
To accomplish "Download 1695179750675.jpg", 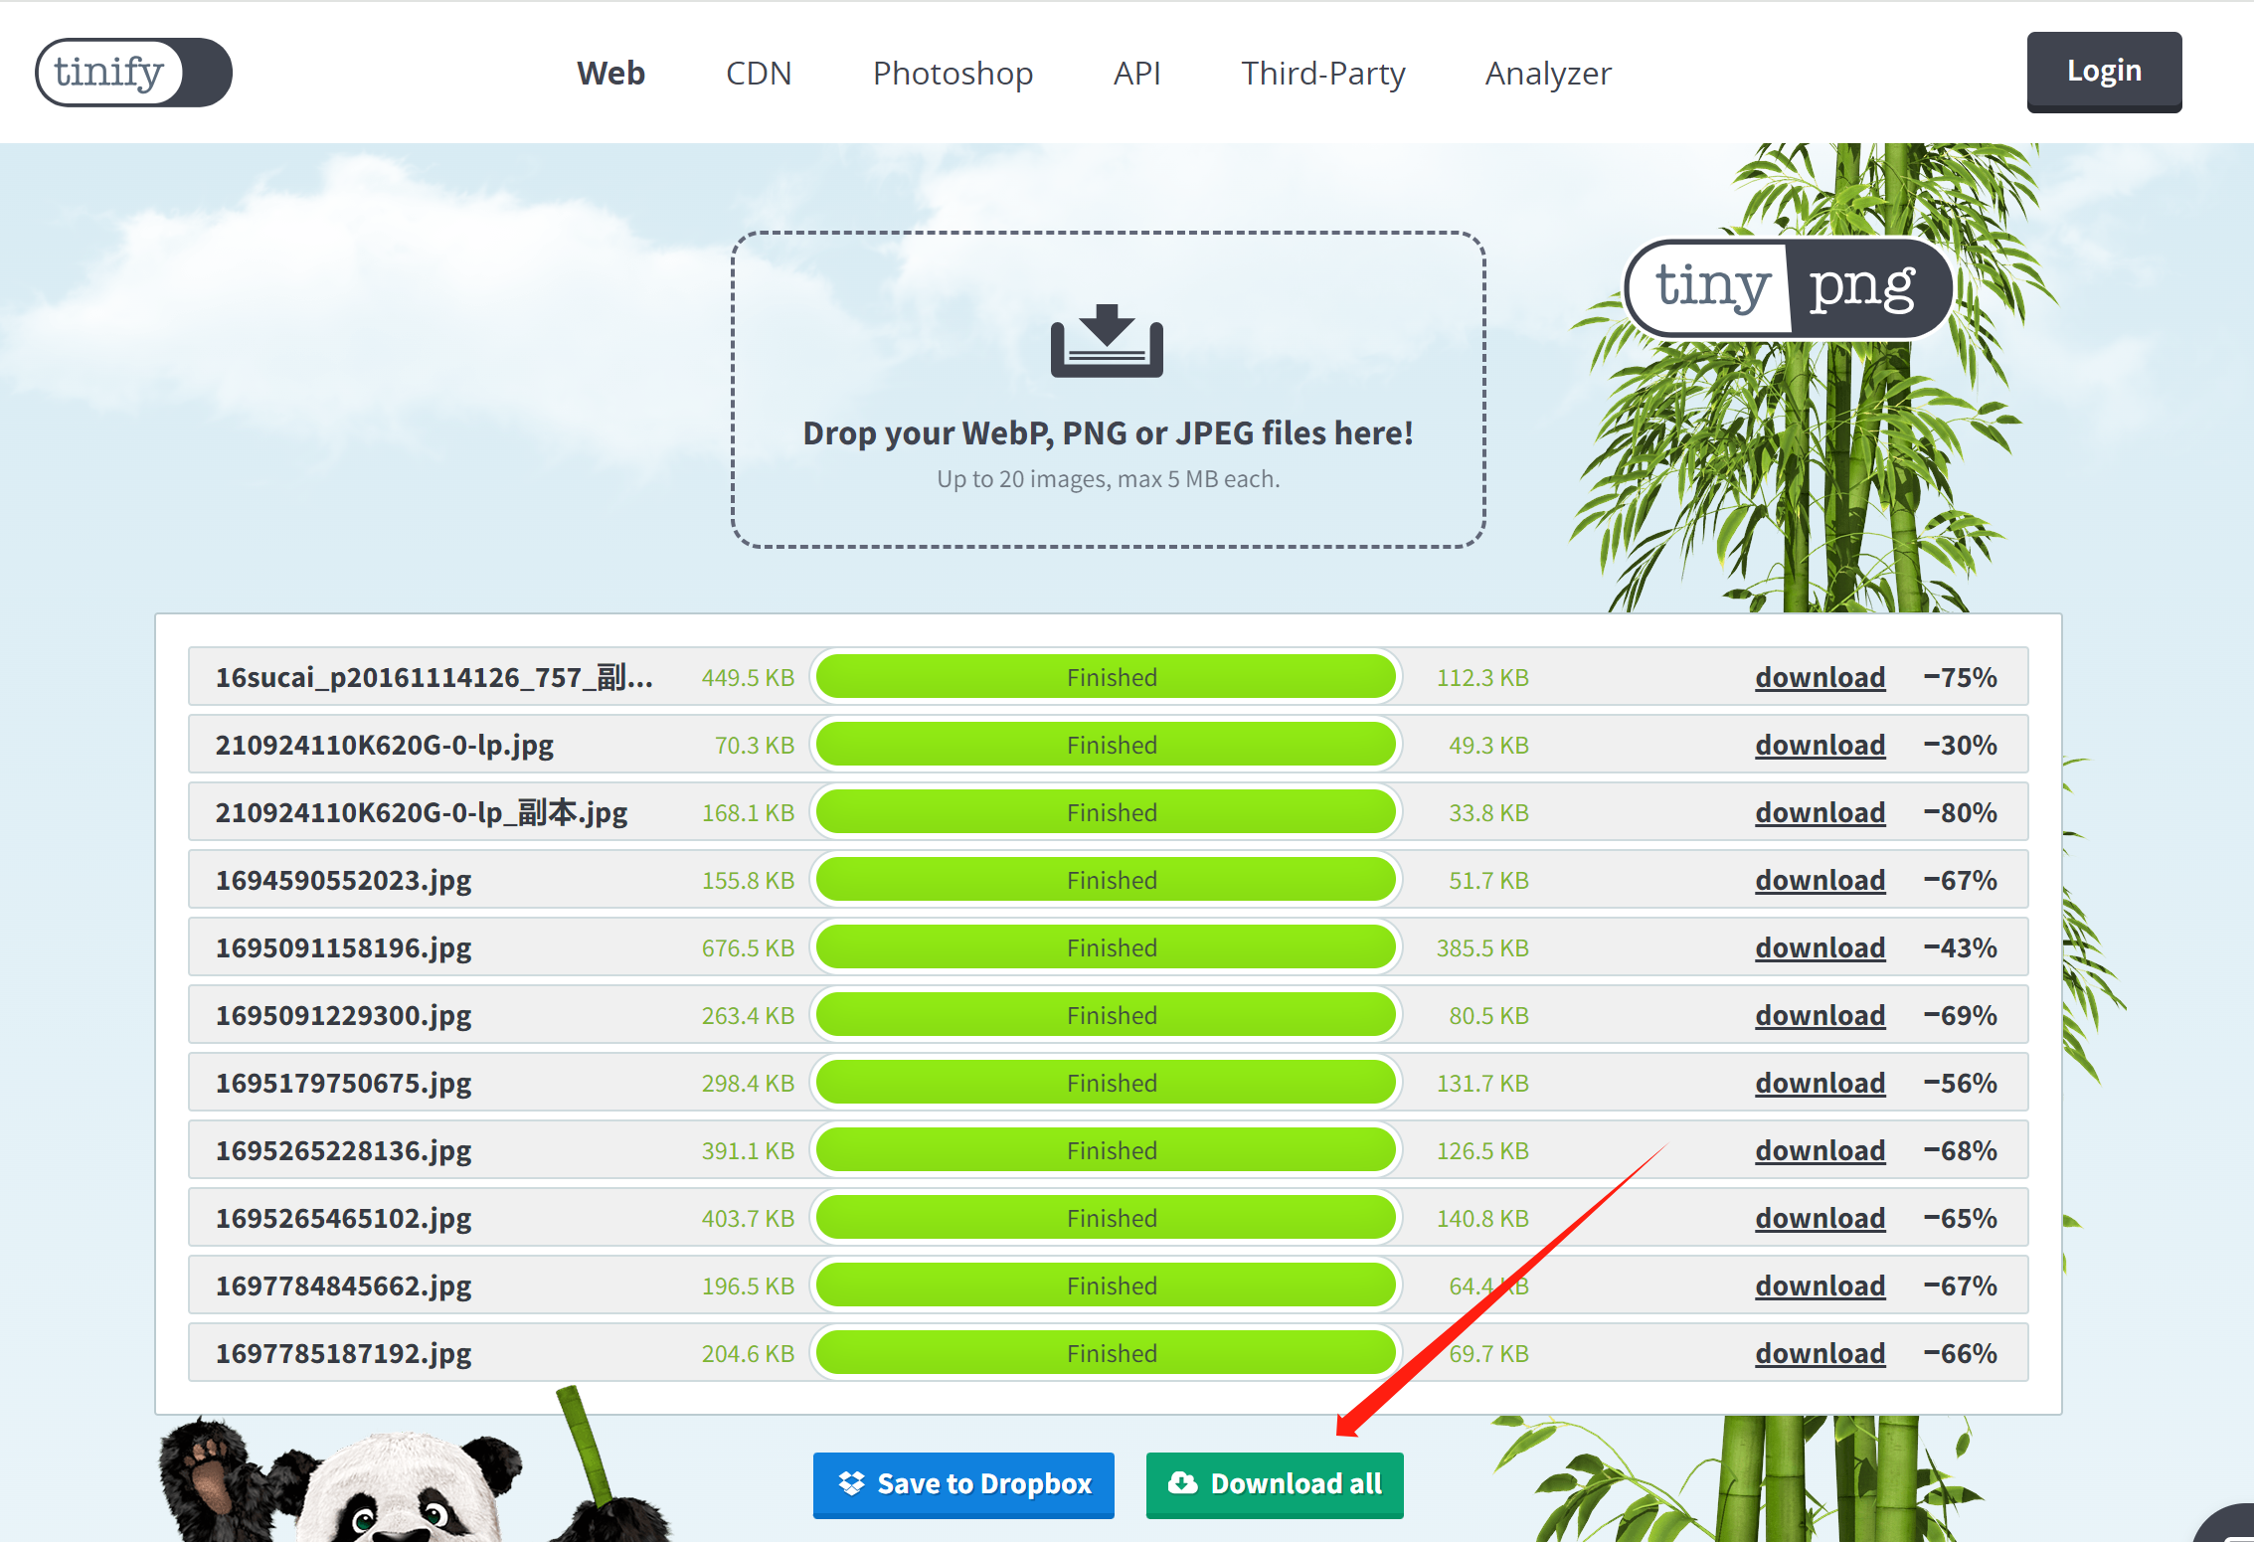I will tap(1820, 1083).
